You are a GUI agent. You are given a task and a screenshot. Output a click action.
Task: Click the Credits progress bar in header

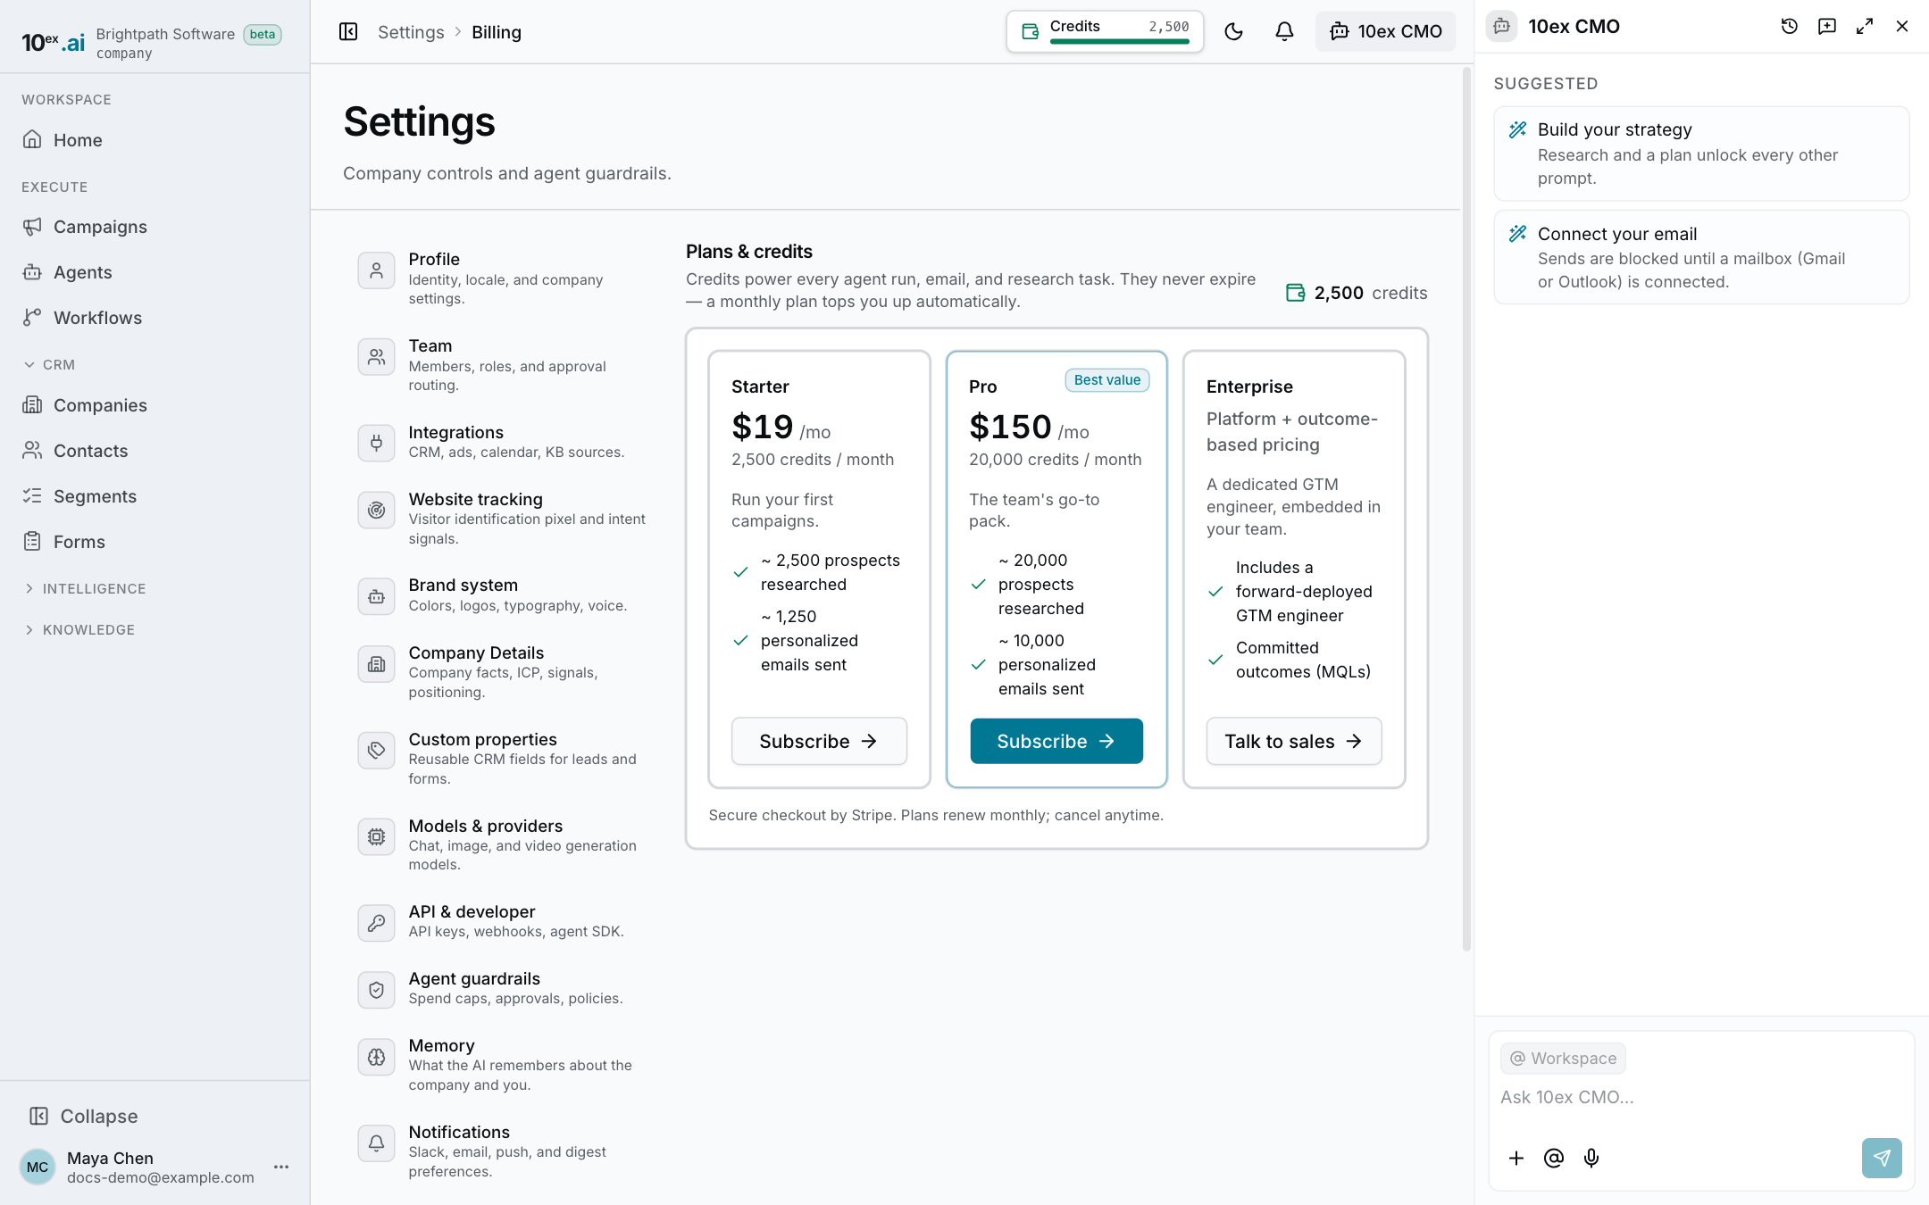(x=1120, y=41)
